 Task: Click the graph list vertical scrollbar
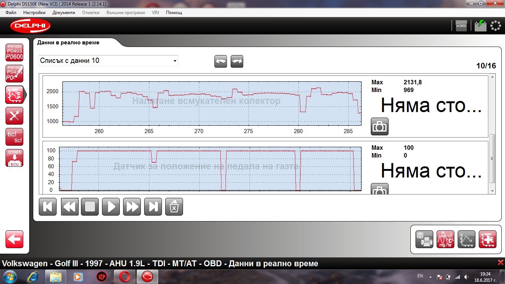[492, 158]
